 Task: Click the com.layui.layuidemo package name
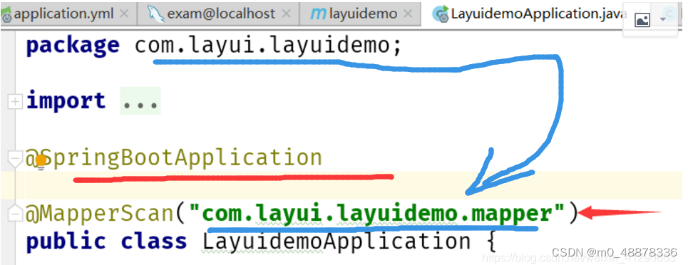click(262, 46)
